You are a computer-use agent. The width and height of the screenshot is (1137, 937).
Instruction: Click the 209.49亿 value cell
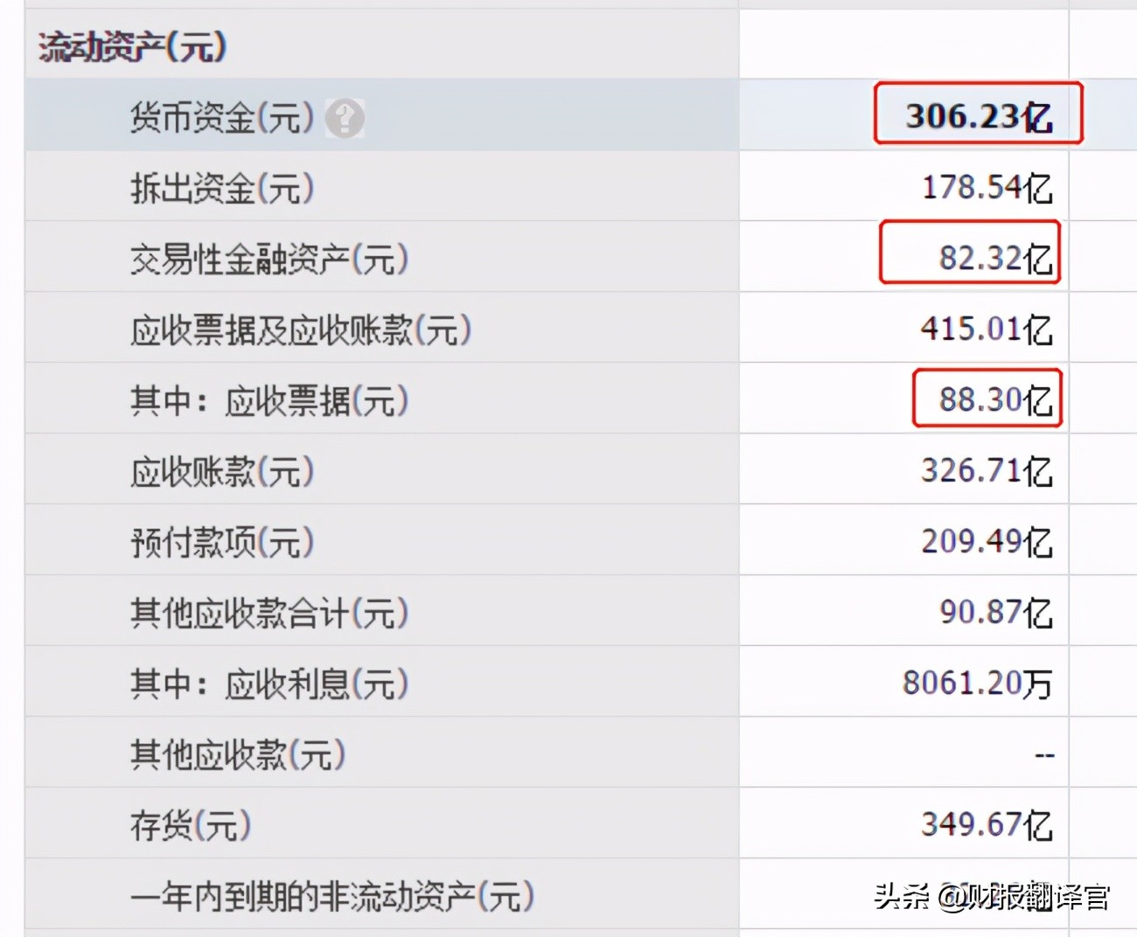pyautogui.click(x=986, y=541)
